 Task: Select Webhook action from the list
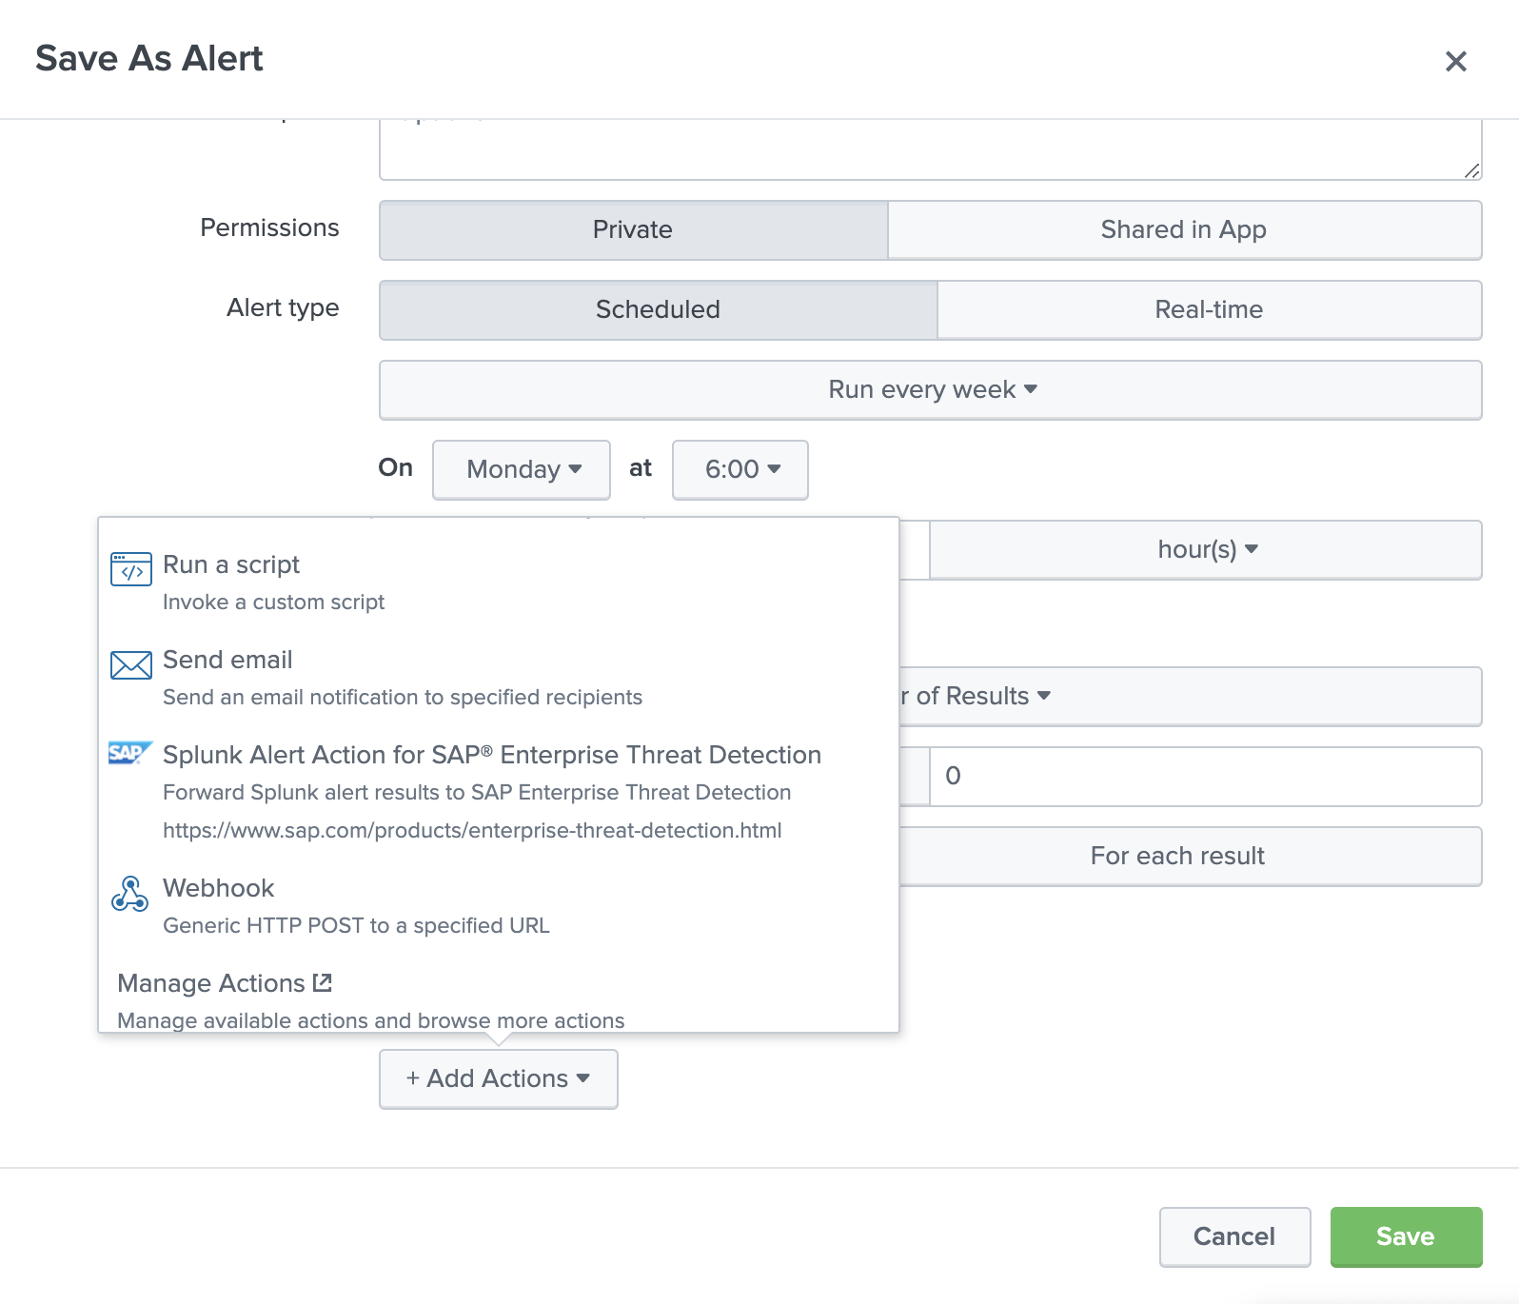coord(219,888)
